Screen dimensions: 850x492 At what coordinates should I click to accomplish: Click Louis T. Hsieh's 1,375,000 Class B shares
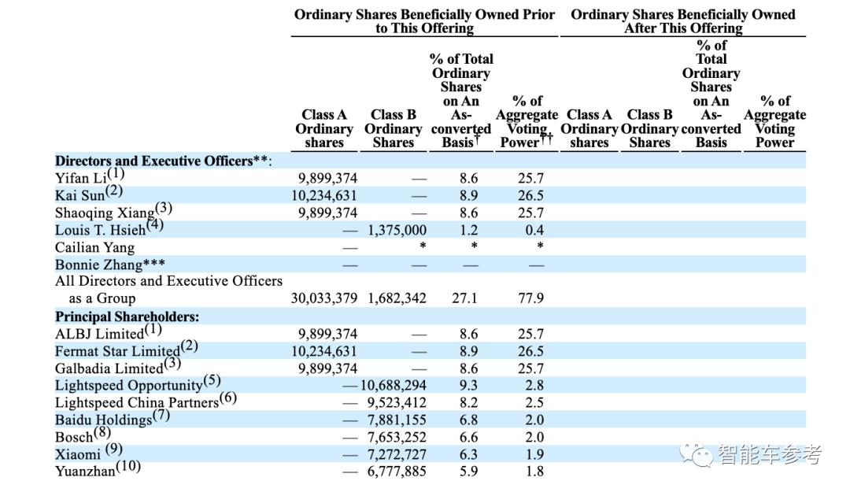[x=397, y=230]
